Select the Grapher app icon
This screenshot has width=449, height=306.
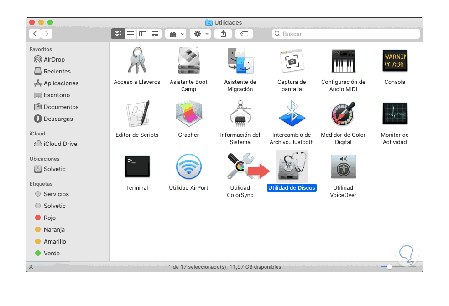point(189,114)
